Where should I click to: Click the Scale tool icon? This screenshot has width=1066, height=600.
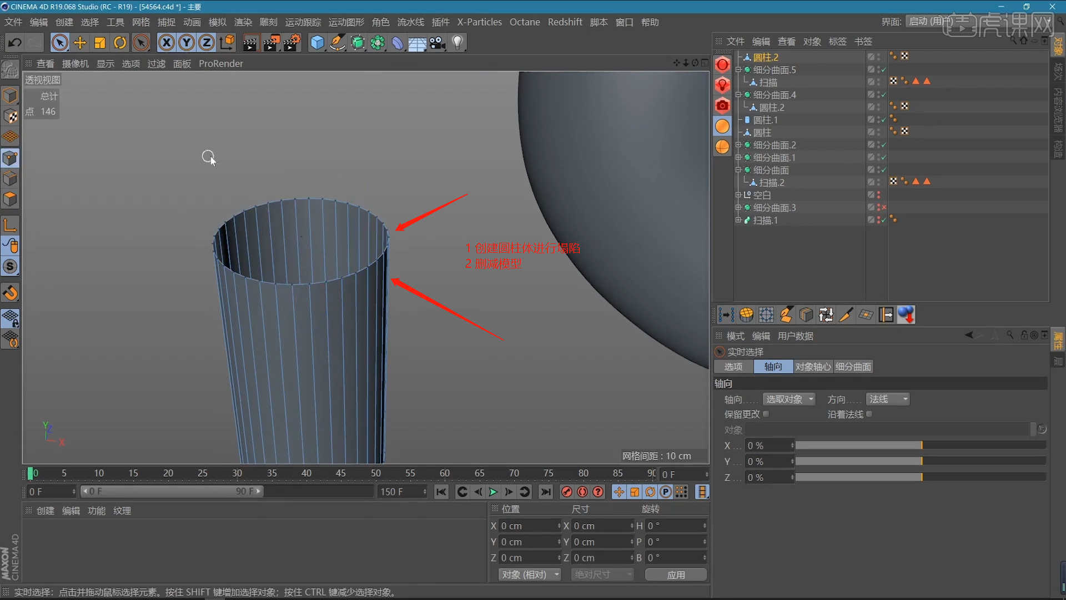pos(100,43)
